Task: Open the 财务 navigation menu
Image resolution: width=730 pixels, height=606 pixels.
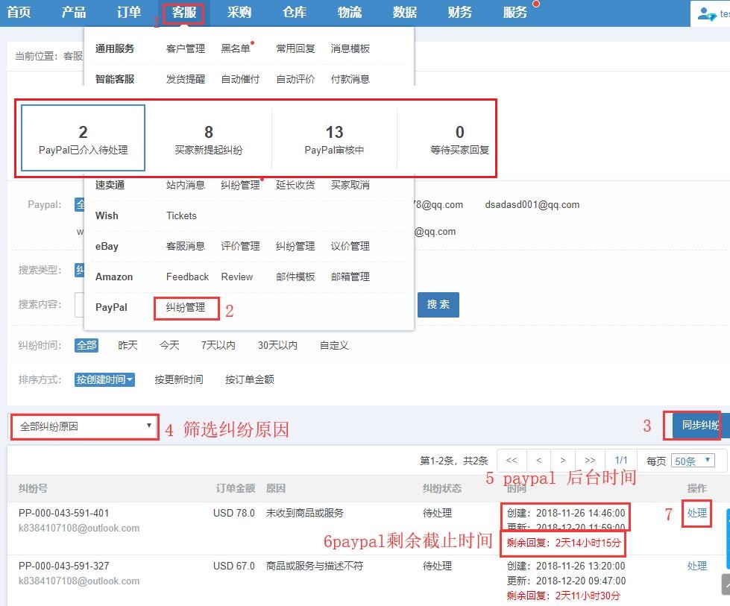Action: click(x=460, y=12)
